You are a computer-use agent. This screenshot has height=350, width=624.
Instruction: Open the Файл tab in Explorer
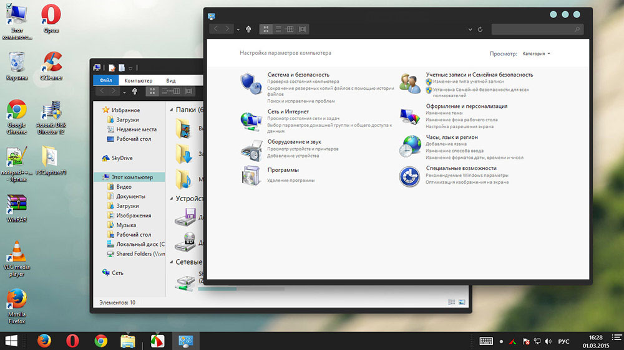point(105,80)
